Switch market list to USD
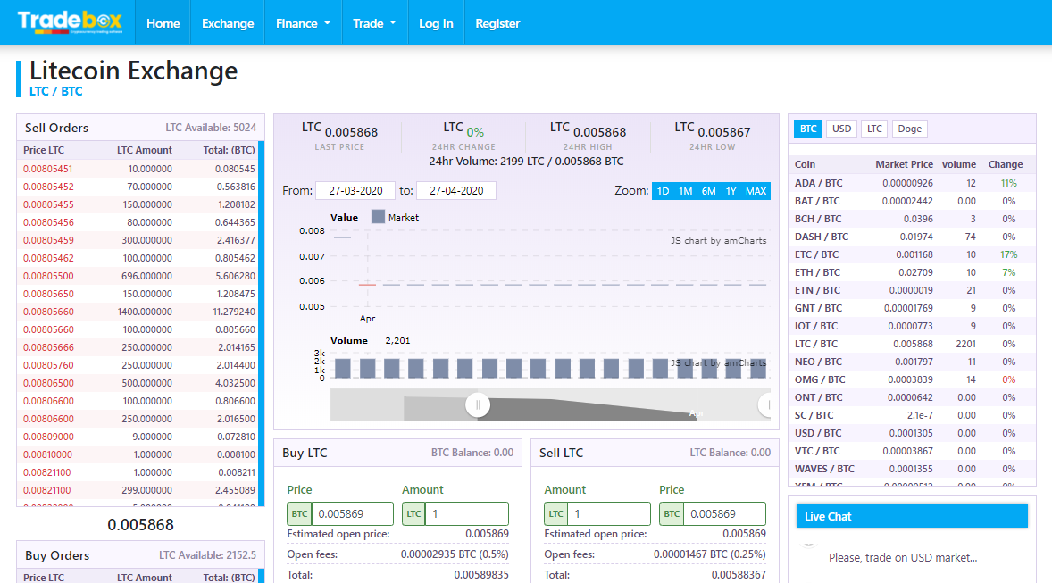This screenshot has width=1052, height=583. coord(841,129)
